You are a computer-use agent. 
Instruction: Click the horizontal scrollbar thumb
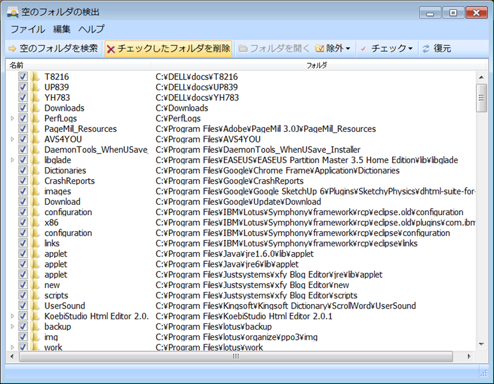click(x=235, y=356)
